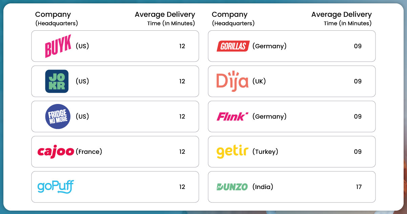
Task: Click the pink Flink logo
Action: coord(233,116)
